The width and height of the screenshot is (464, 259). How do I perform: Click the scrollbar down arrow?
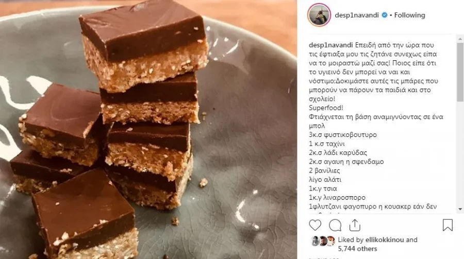click(460, 209)
